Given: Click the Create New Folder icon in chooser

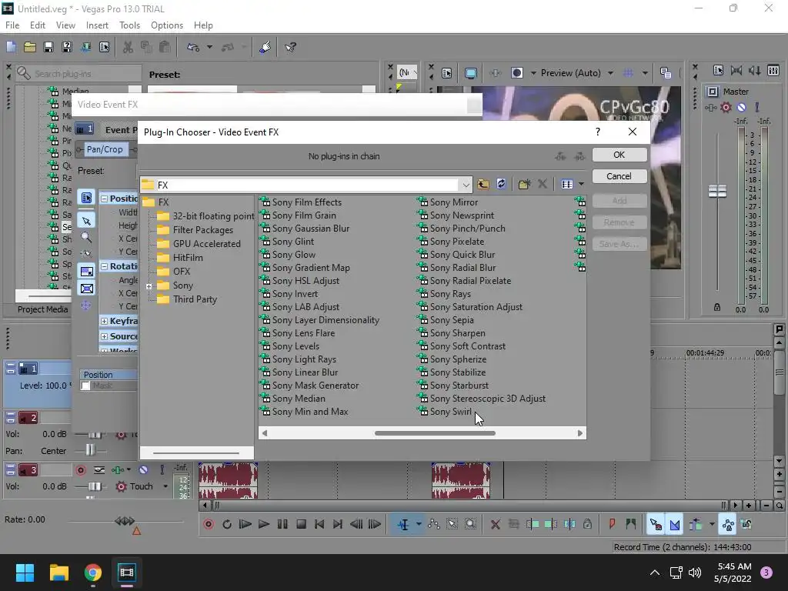Looking at the screenshot, I should pyautogui.click(x=524, y=184).
